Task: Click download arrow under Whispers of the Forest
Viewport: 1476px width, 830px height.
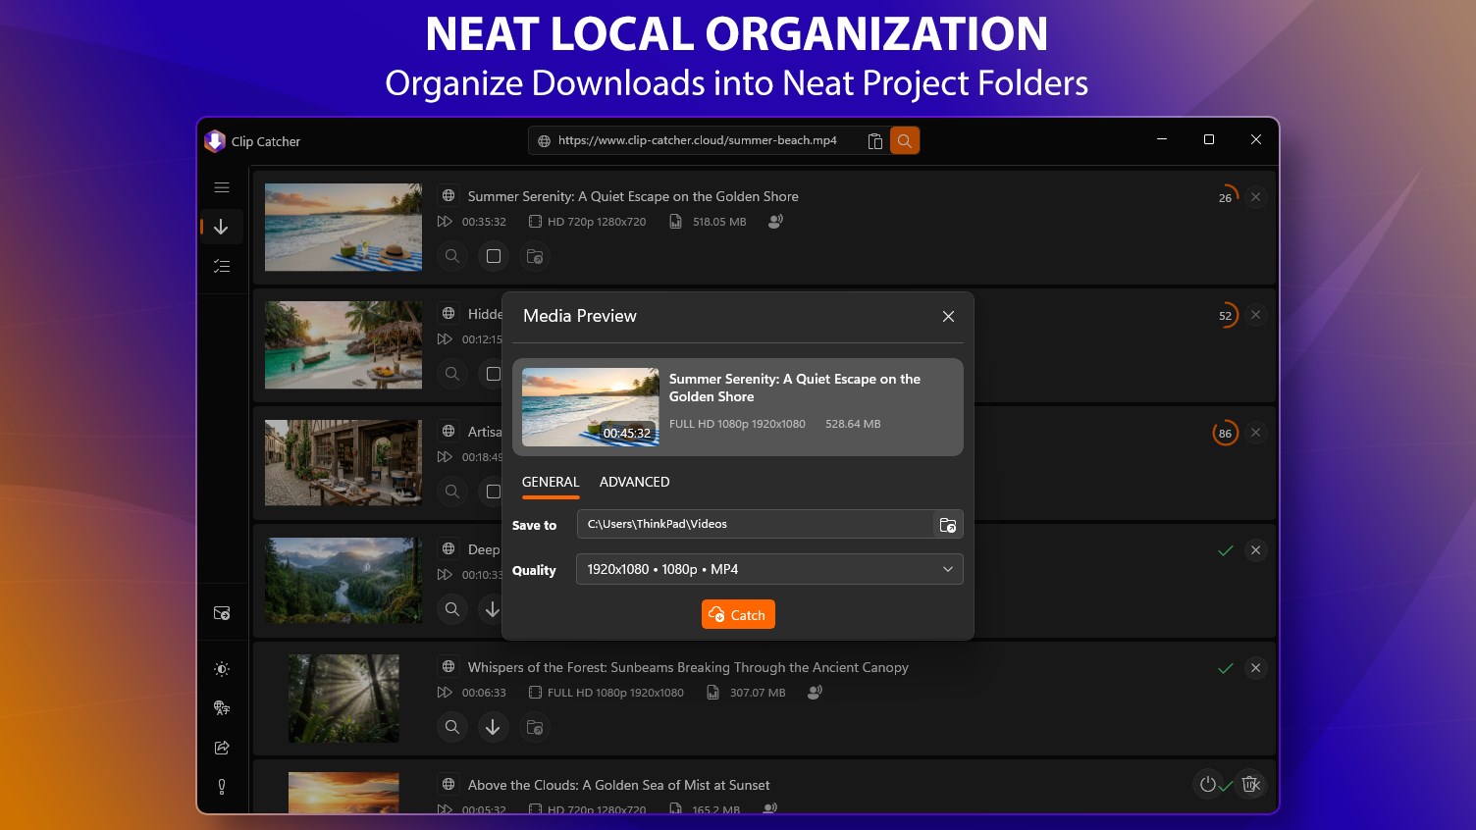Action: 493,727
